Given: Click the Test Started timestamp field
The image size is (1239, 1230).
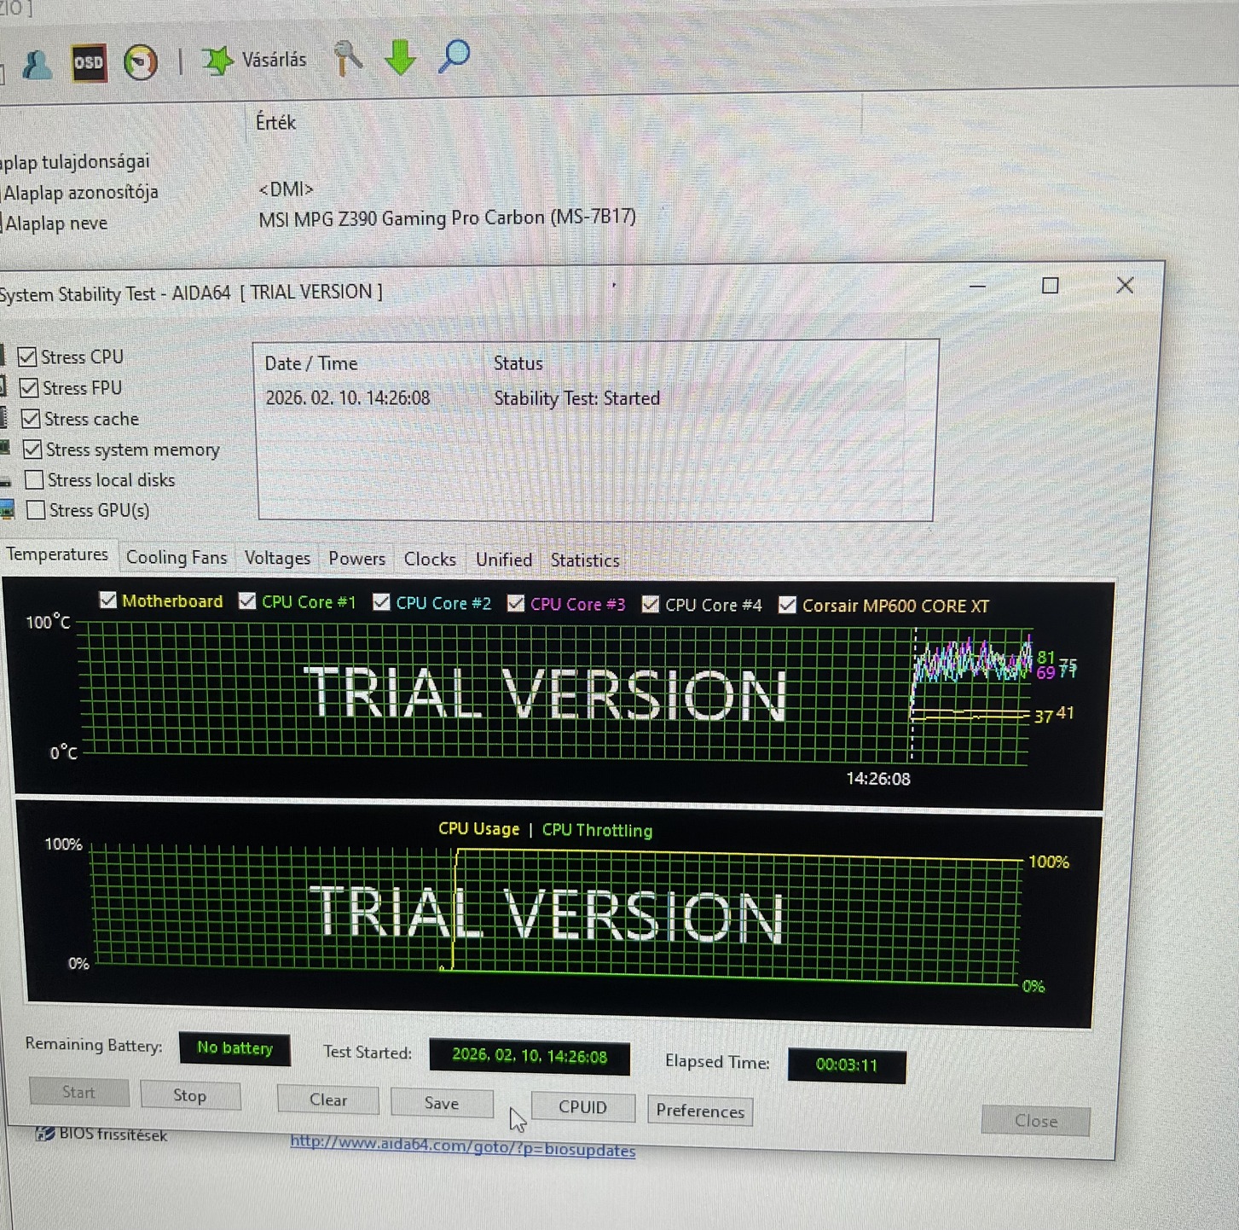Looking at the screenshot, I should click(530, 1056).
